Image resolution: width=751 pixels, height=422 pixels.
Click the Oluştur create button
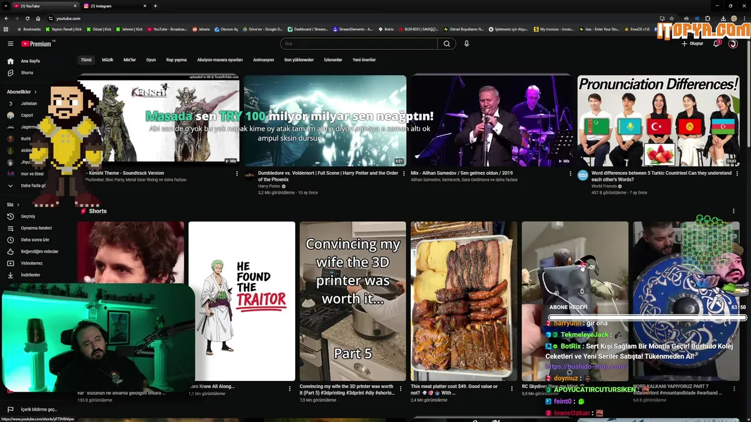pyautogui.click(x=692, y=43)
